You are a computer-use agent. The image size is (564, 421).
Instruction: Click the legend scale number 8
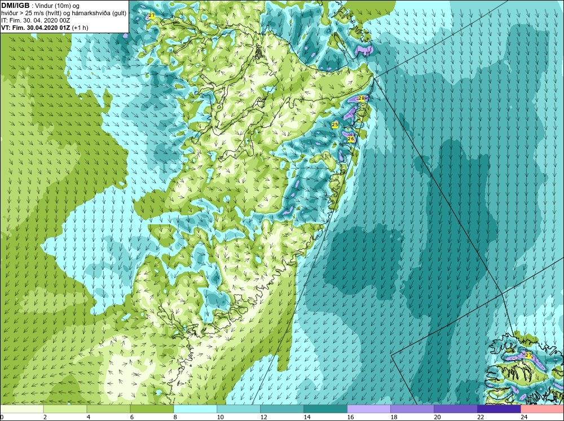coord(175,417)
